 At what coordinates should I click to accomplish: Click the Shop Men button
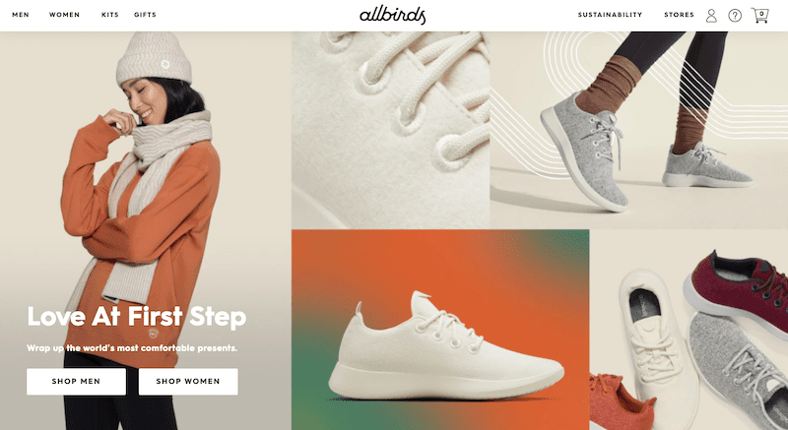pyautogui.click(x=77, y=382)
